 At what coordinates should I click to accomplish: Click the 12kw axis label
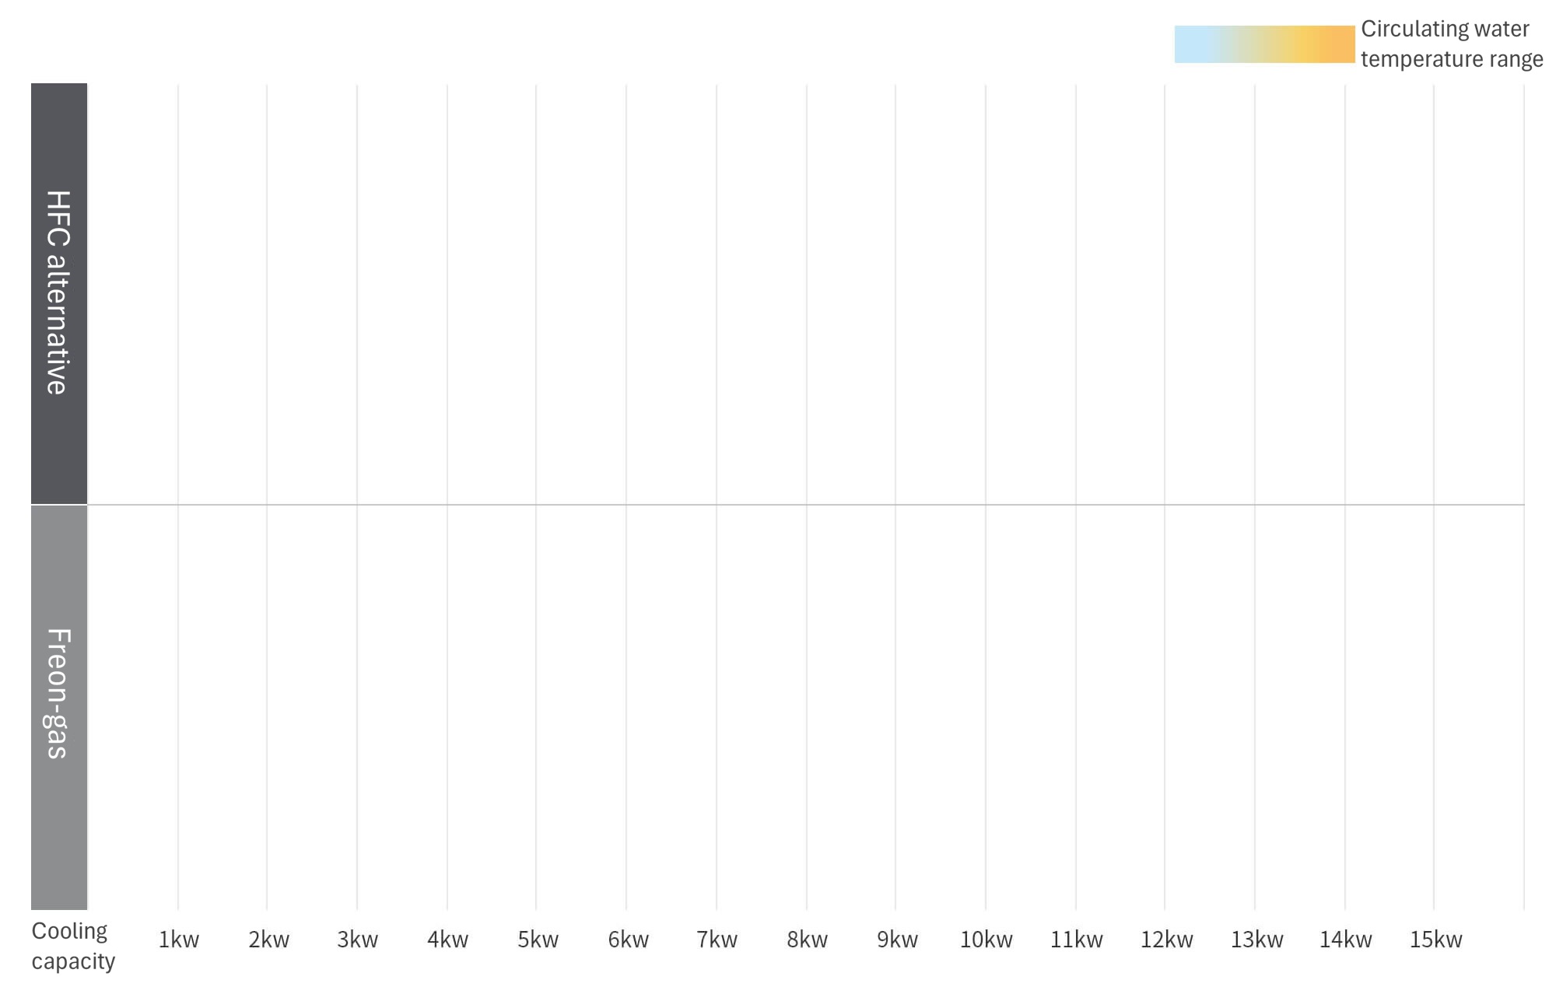pos(1167,940)
